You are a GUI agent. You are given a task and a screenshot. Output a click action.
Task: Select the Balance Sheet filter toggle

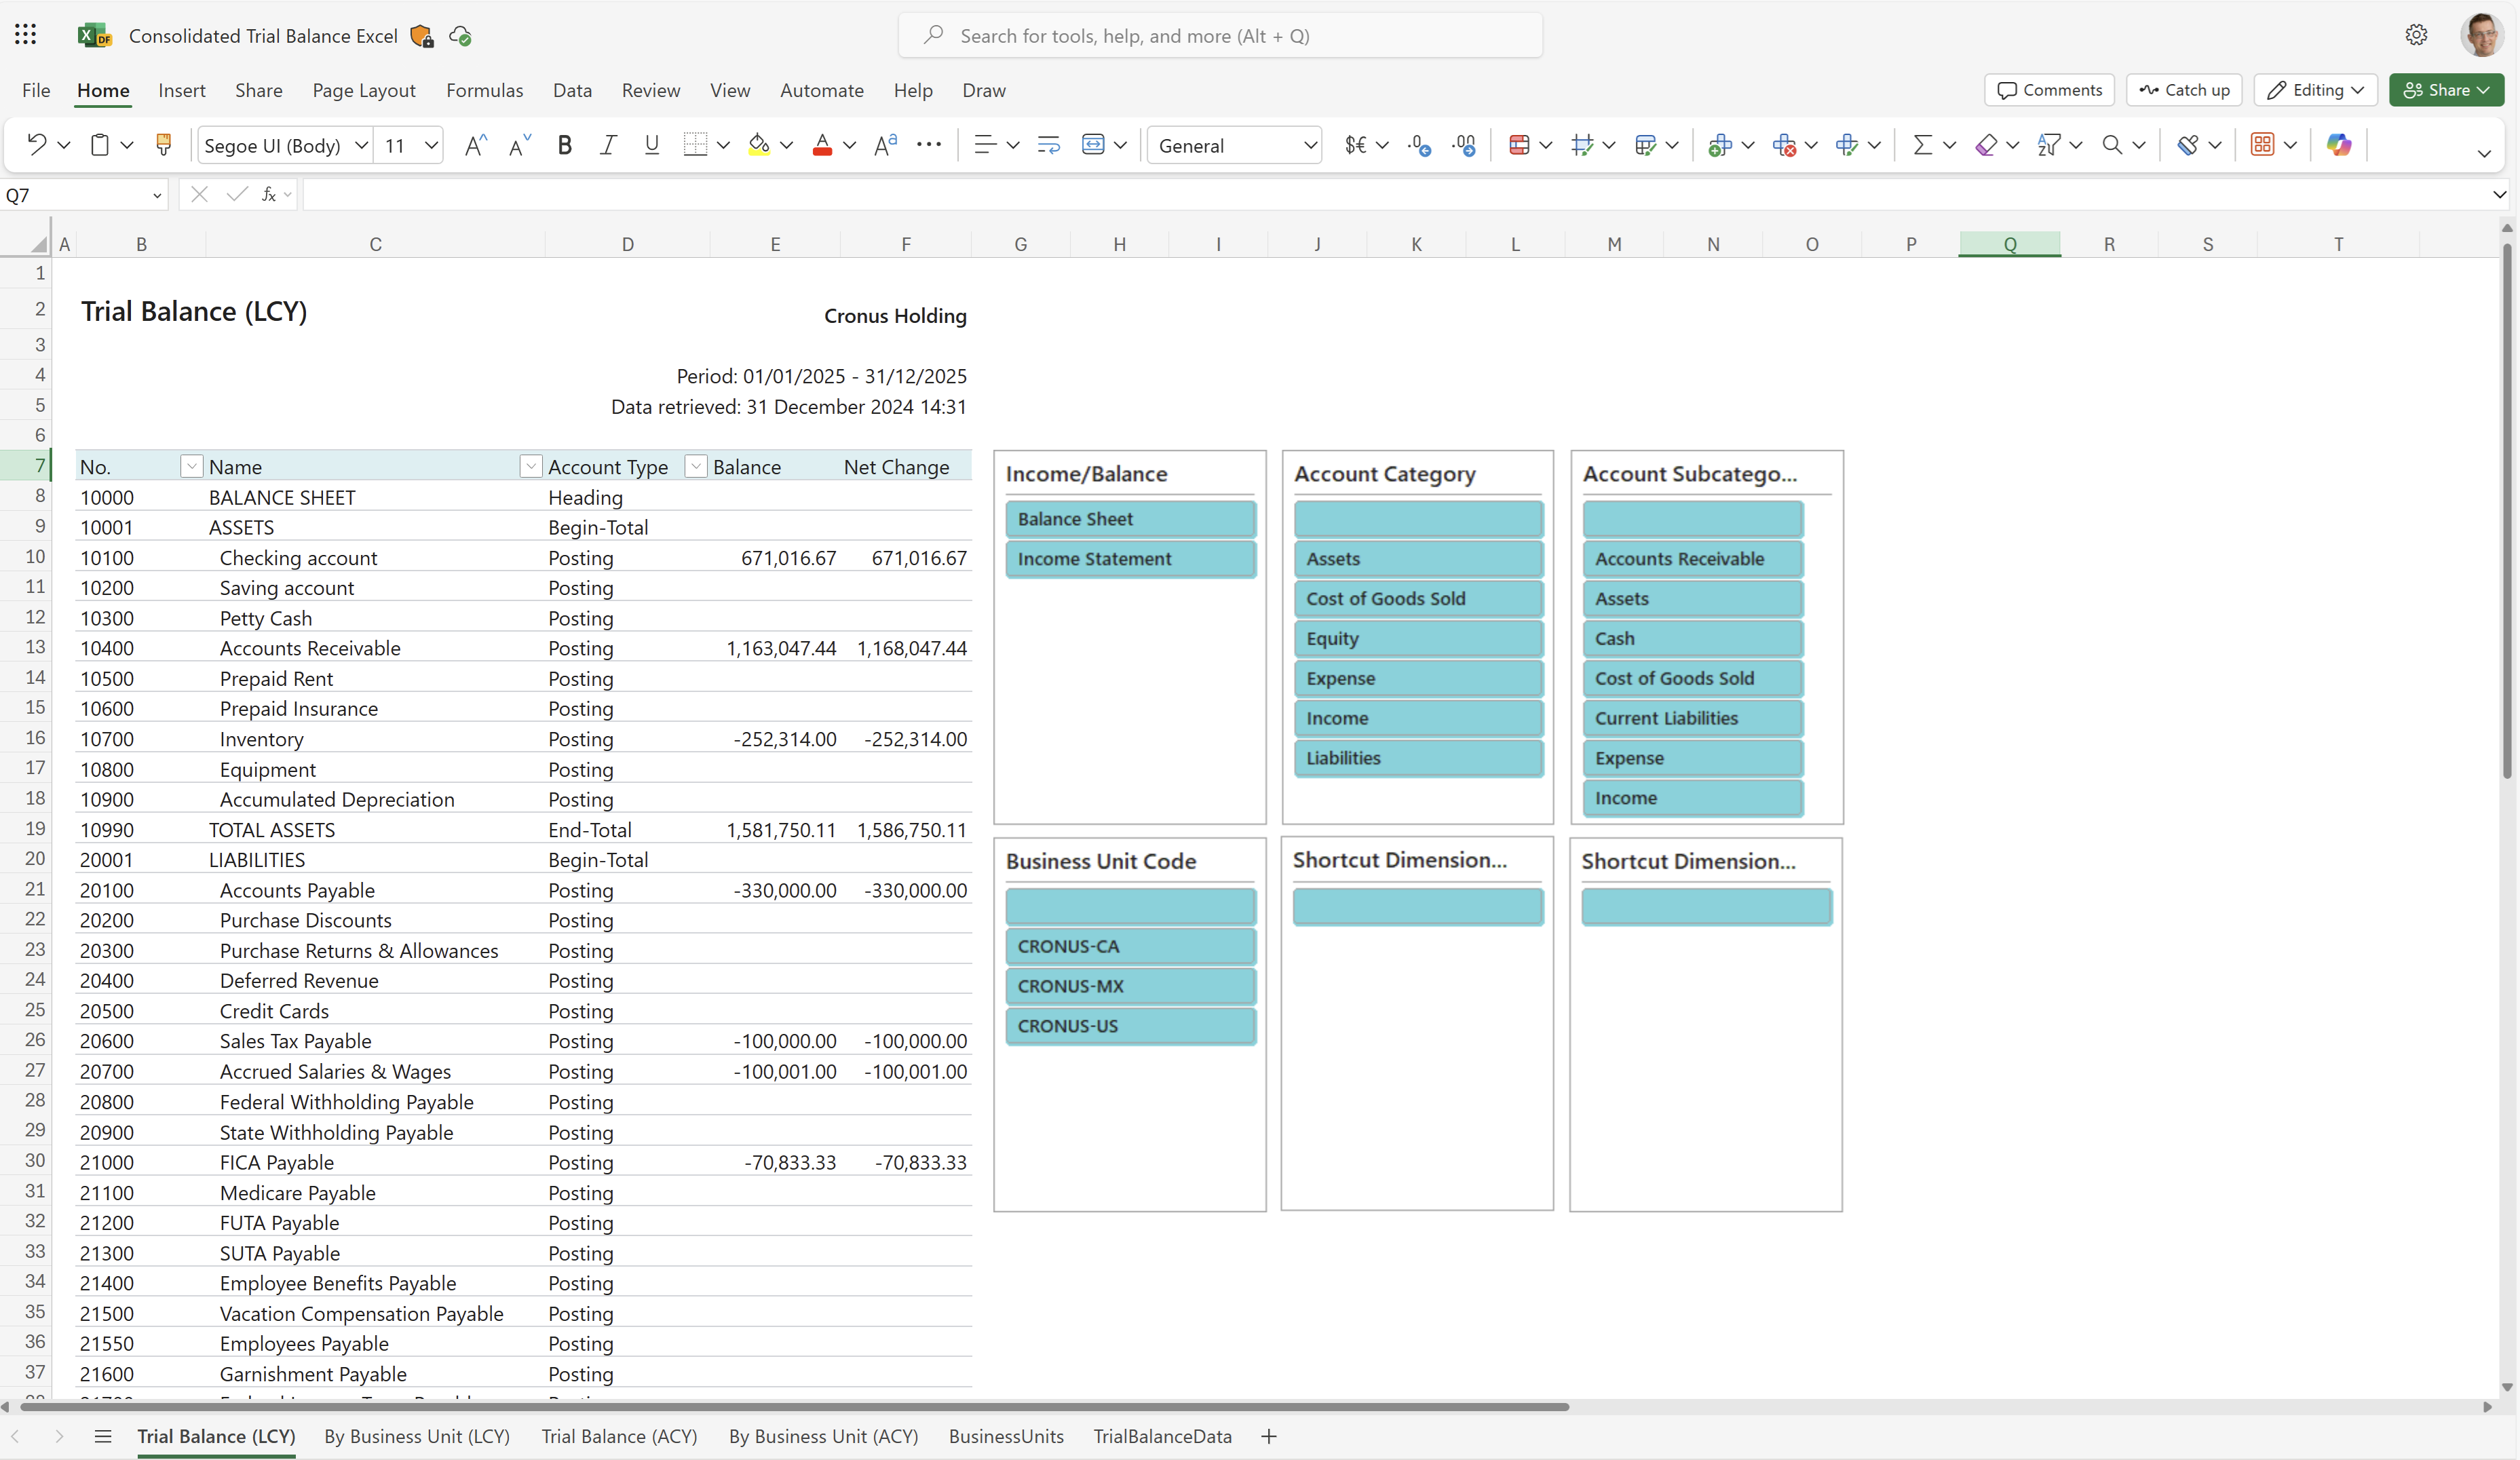[x=1130, y=518]
